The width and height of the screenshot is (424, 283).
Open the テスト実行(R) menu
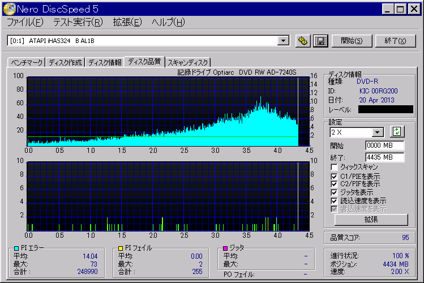pos(78,22)
